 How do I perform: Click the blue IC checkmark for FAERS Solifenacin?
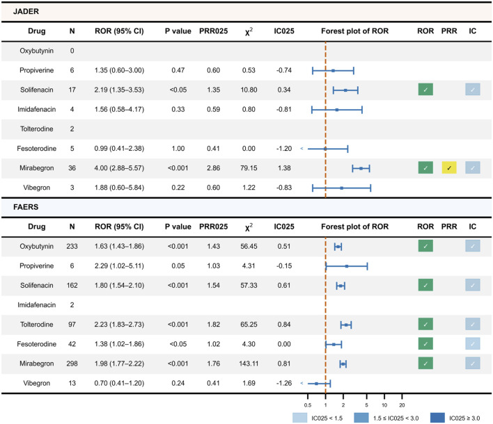tap(473, 285)
